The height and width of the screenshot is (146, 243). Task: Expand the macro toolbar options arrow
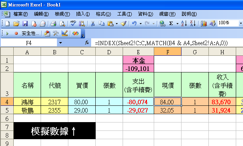(83, 36)
